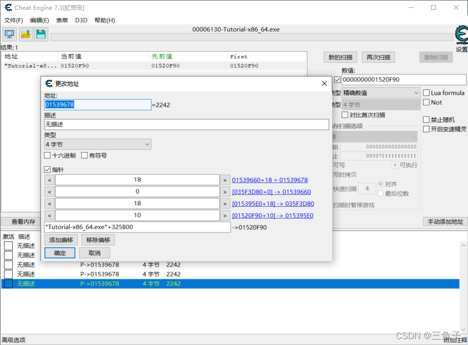Toggle the 十六进制 hexadecimal checkbox

[47, 155]
